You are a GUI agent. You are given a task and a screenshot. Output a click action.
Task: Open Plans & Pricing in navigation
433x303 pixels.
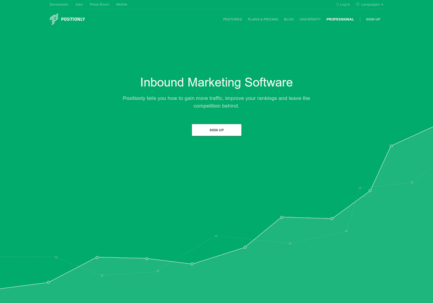click(x=263, y=19)
